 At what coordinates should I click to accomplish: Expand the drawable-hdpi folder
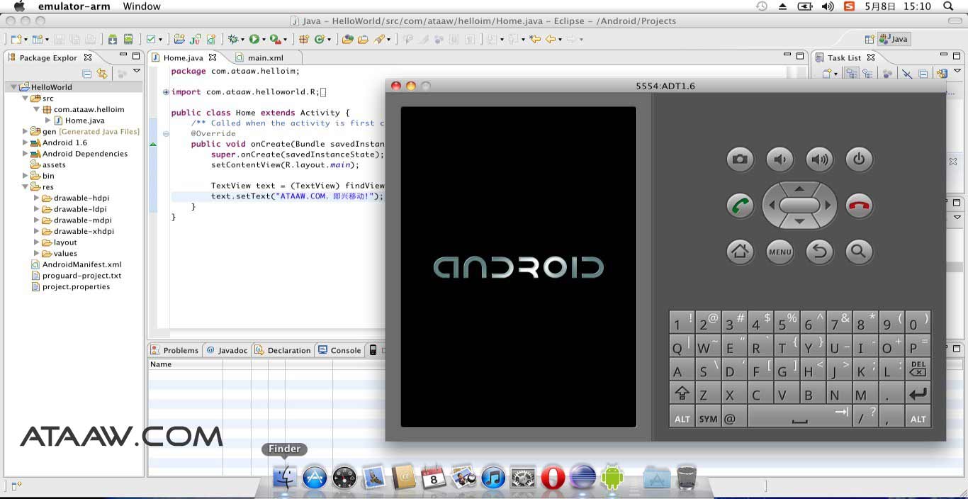tap(37, 198)
